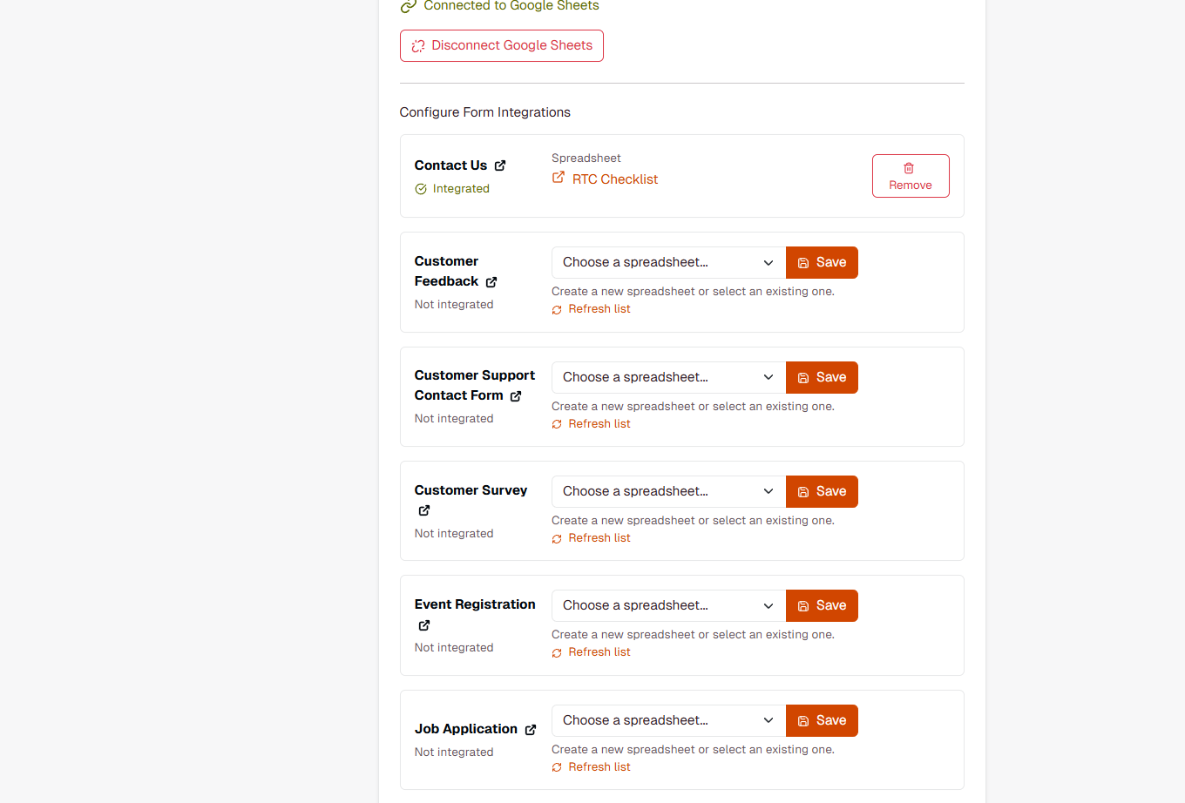Click the trash icon inside the Remove button
The image size is (1185, 803).
[911, 166]
